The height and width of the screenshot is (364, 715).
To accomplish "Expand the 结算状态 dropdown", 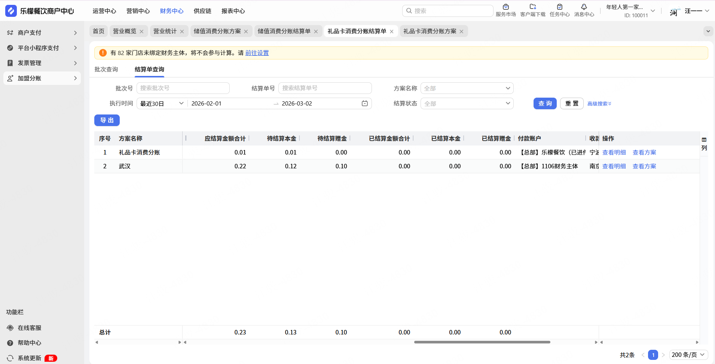I will tap(467, 104).
